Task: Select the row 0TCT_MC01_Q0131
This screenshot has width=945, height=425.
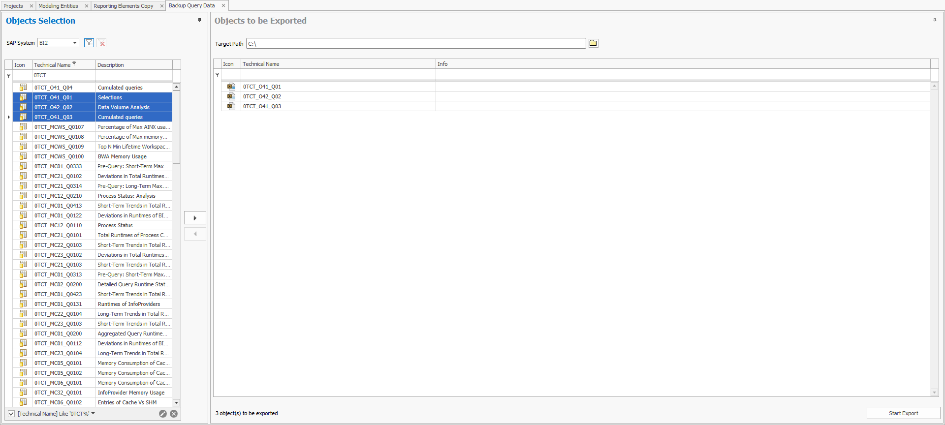Action: (93, 304)
